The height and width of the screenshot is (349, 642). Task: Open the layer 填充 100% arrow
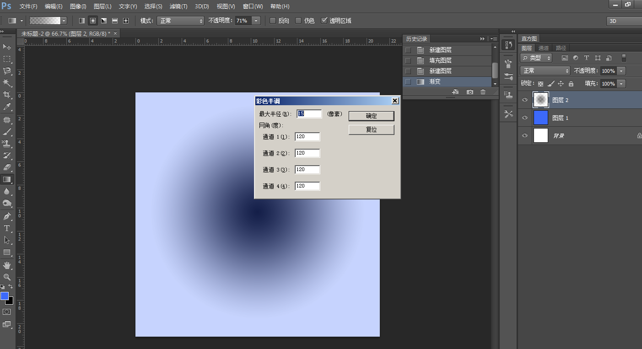621,84
